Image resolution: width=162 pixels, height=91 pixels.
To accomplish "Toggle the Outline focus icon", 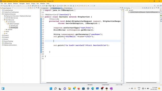I will 143,8.
